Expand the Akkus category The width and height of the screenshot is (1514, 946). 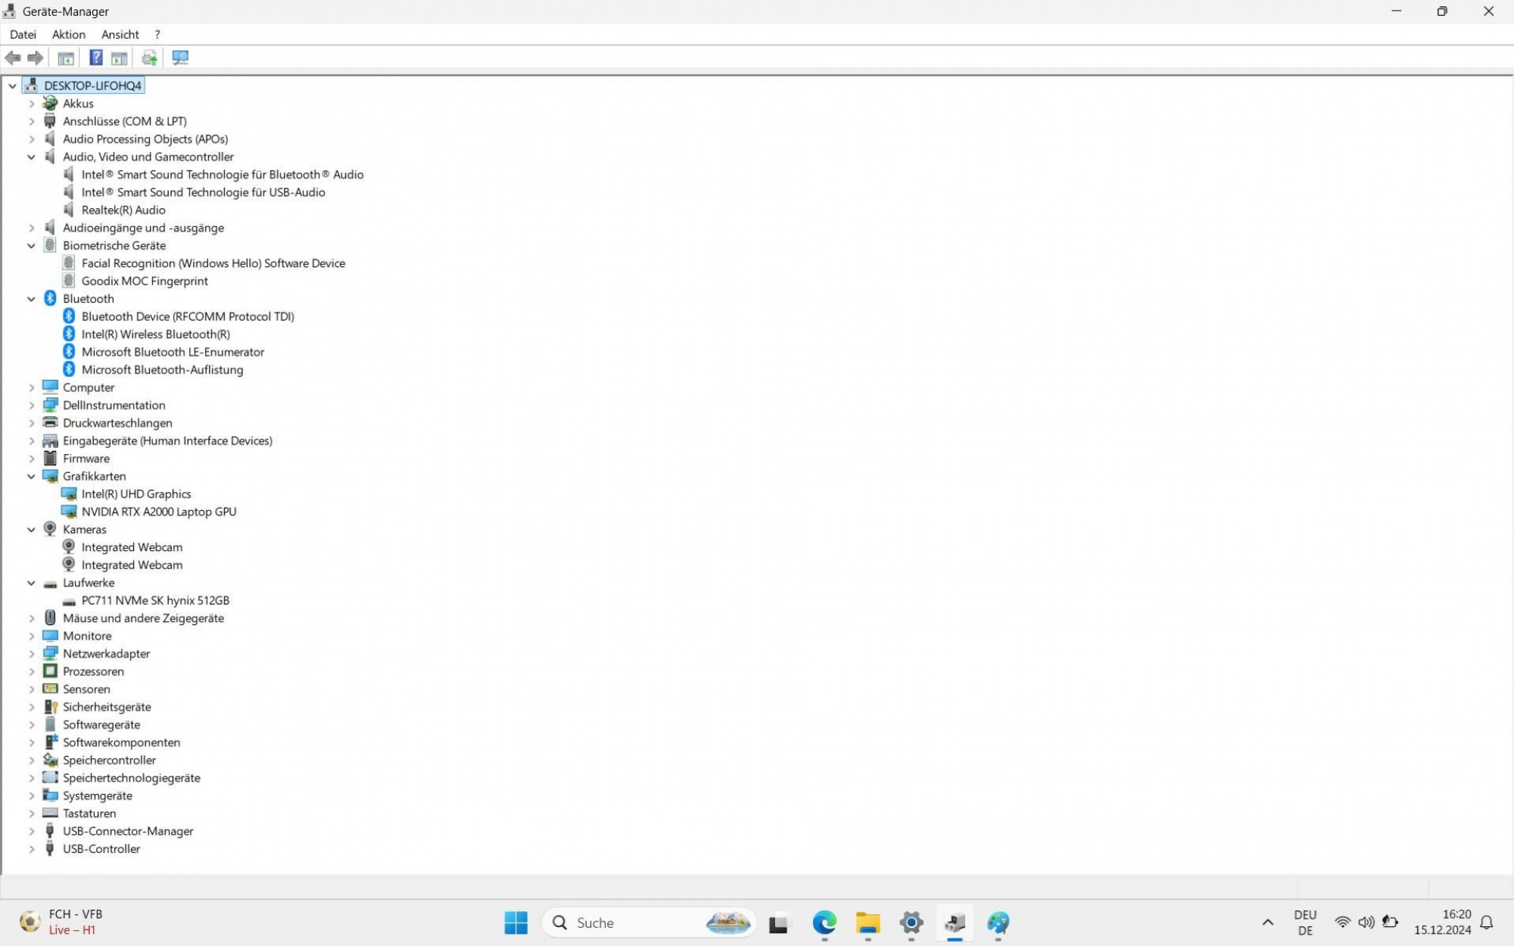[x=31, y=103]
